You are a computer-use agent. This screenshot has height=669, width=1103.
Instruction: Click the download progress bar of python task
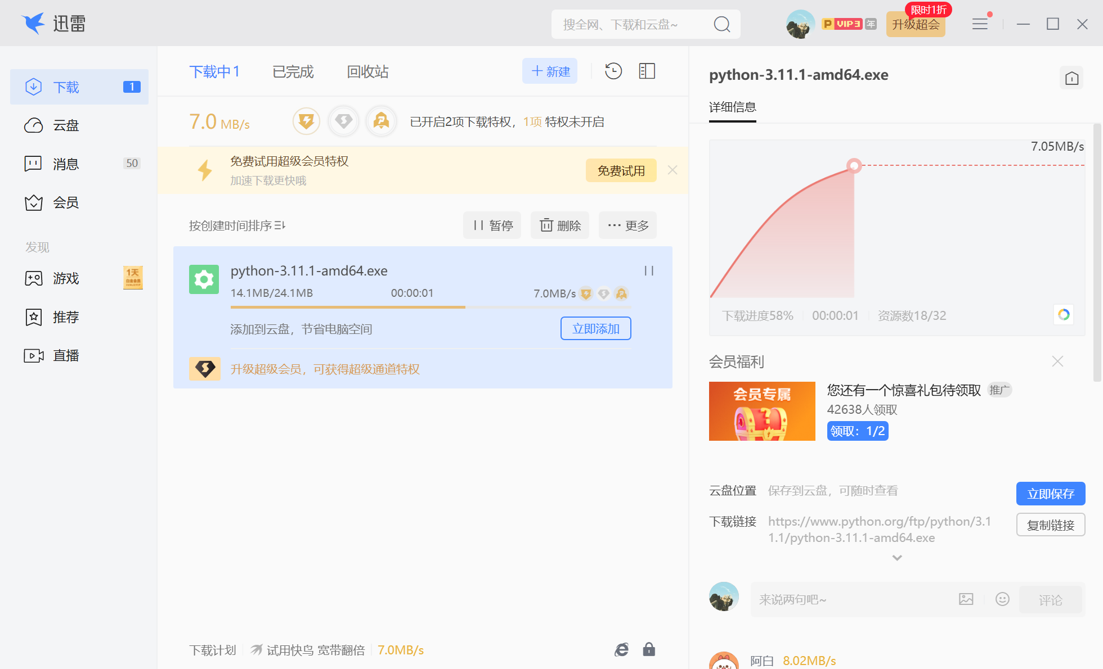coord(431,307)
